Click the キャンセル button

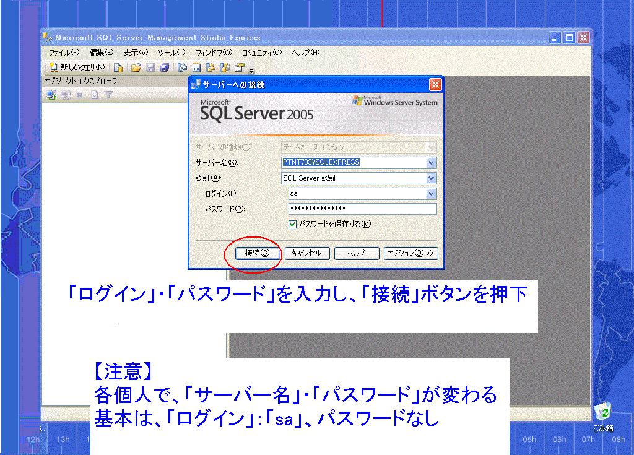pos(306,253)
